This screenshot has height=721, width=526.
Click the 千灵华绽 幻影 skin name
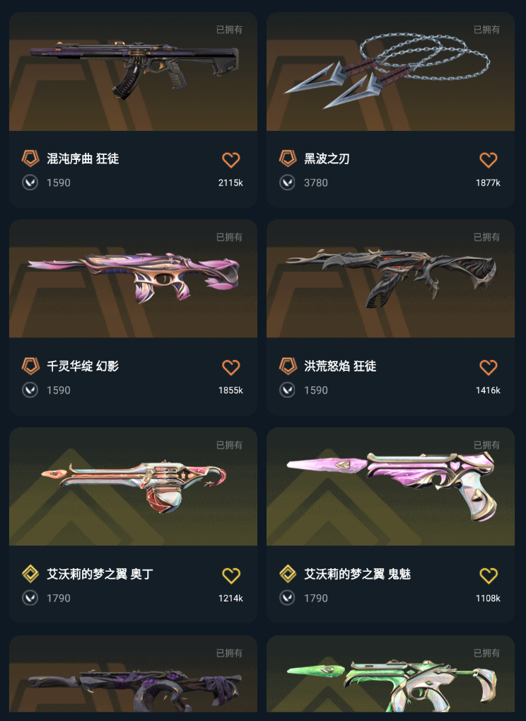pos(83,366)
